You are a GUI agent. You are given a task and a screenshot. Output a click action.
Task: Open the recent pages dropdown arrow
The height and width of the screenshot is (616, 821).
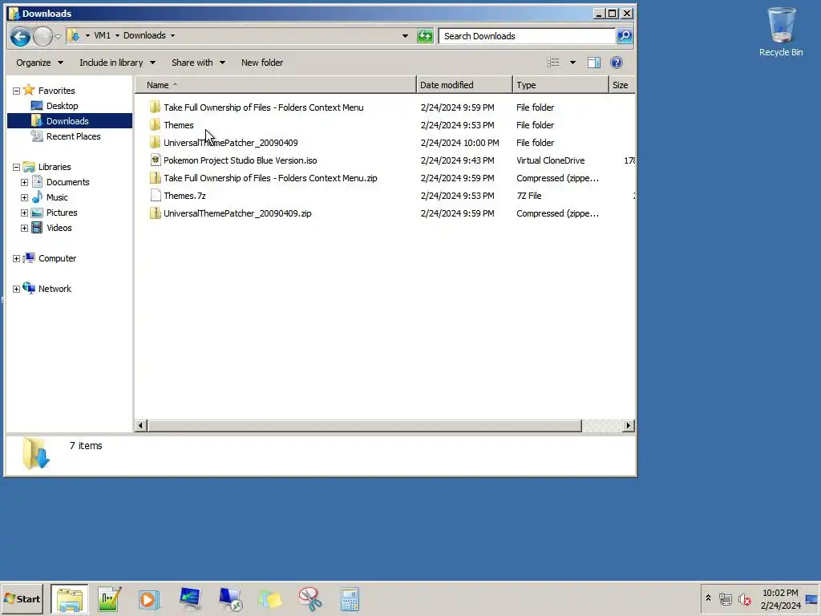58,36
